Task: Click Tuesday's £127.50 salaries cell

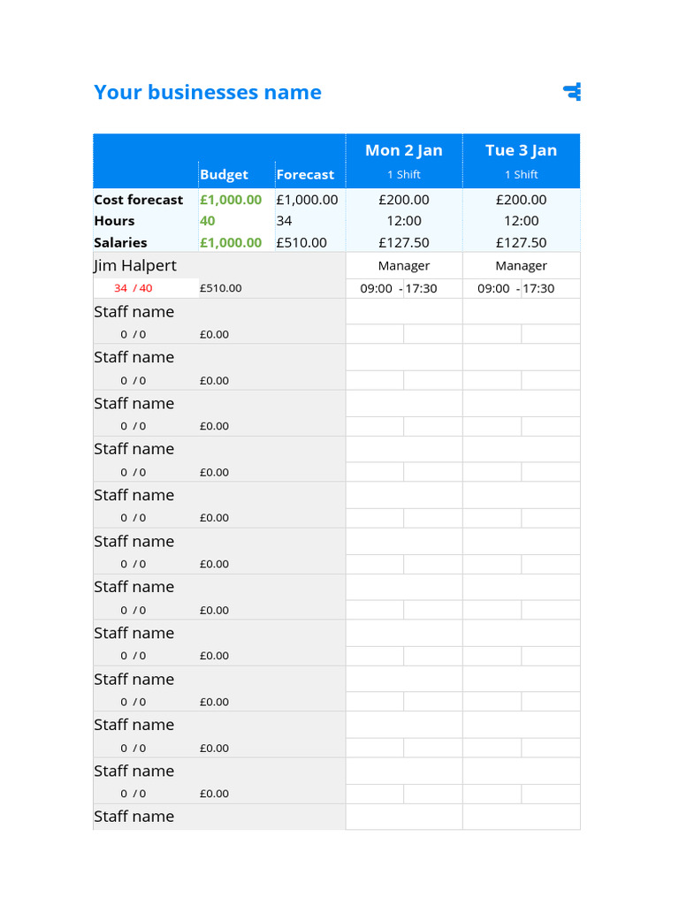Action: [x=522, y=242]
